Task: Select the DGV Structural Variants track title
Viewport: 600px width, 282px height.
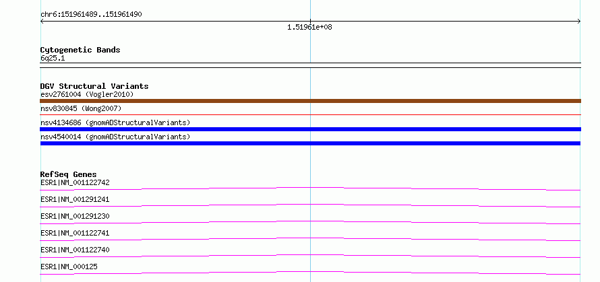Action: [x=94, y=86]
